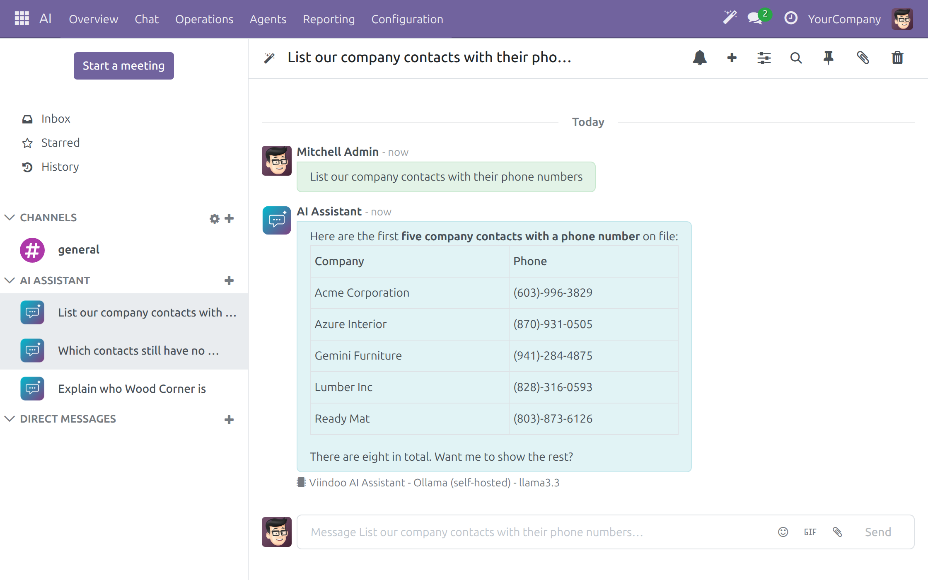The image size is (928, 580).
Task: Start new direct message plus icon
Action: pyautogui.click(x=229, y=420)
